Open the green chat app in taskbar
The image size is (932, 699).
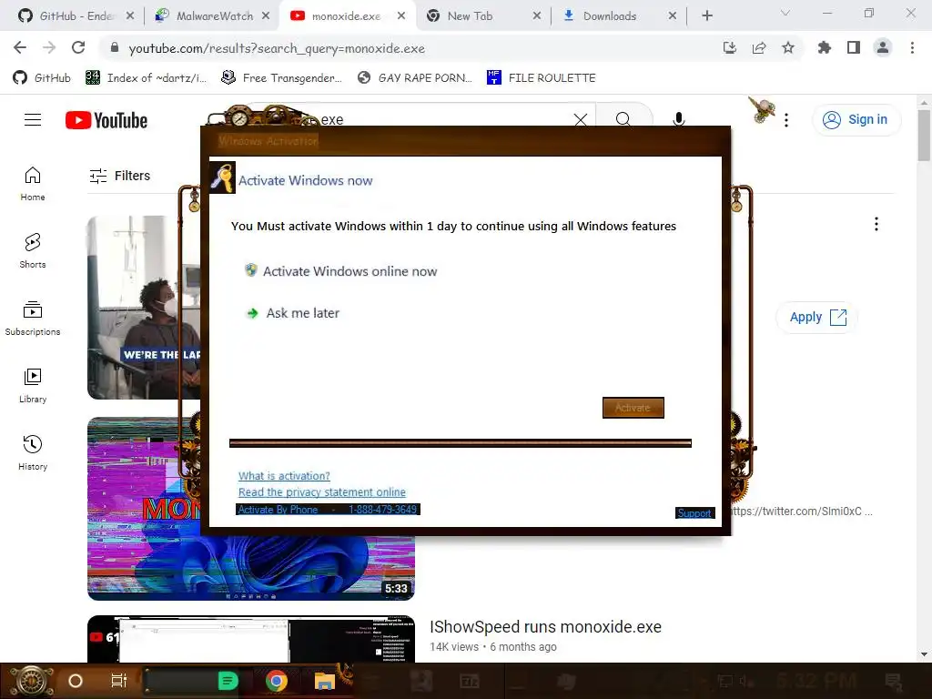tap(228, 681)
